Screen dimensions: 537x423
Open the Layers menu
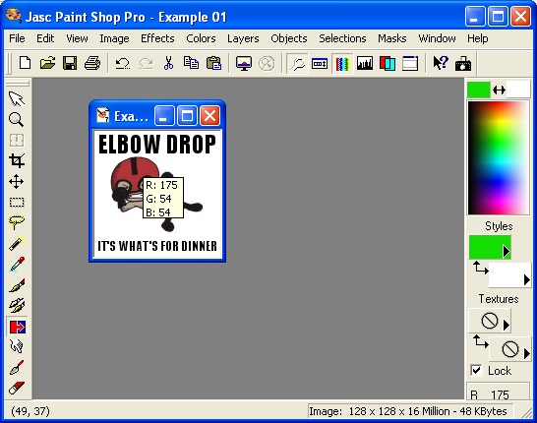(243, 38)
